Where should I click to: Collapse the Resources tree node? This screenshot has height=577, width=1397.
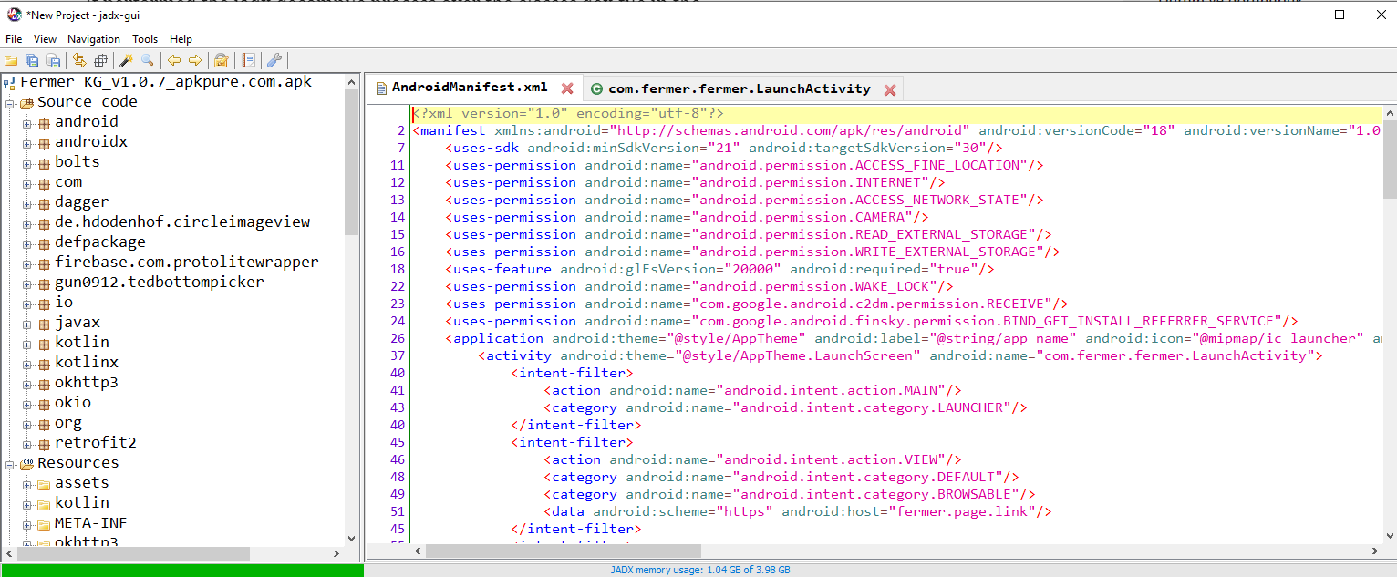[10, 464]
